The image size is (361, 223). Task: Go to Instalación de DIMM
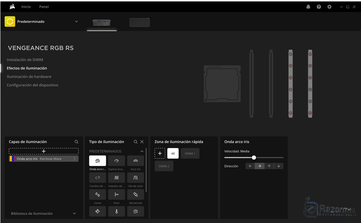pos(25,60)
